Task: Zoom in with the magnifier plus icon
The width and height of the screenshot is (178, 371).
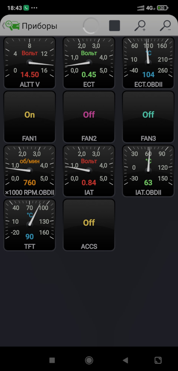Action: [140, 26]
